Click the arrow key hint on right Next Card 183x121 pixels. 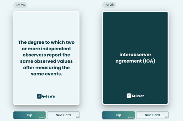tap(166, 118)
